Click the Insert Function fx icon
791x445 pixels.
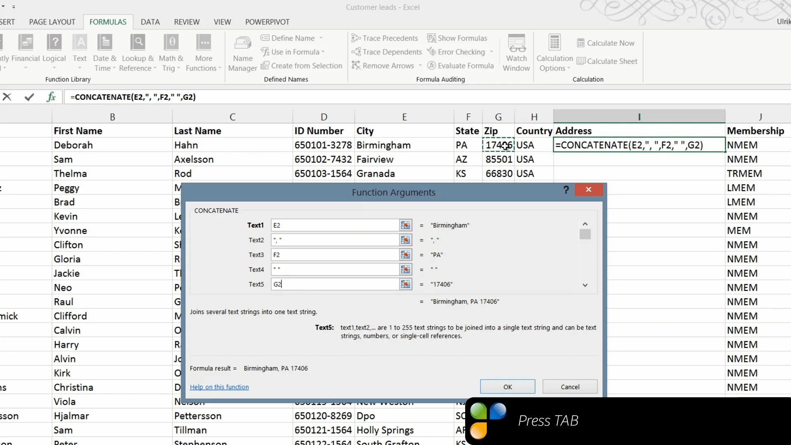tap(51, 97)
